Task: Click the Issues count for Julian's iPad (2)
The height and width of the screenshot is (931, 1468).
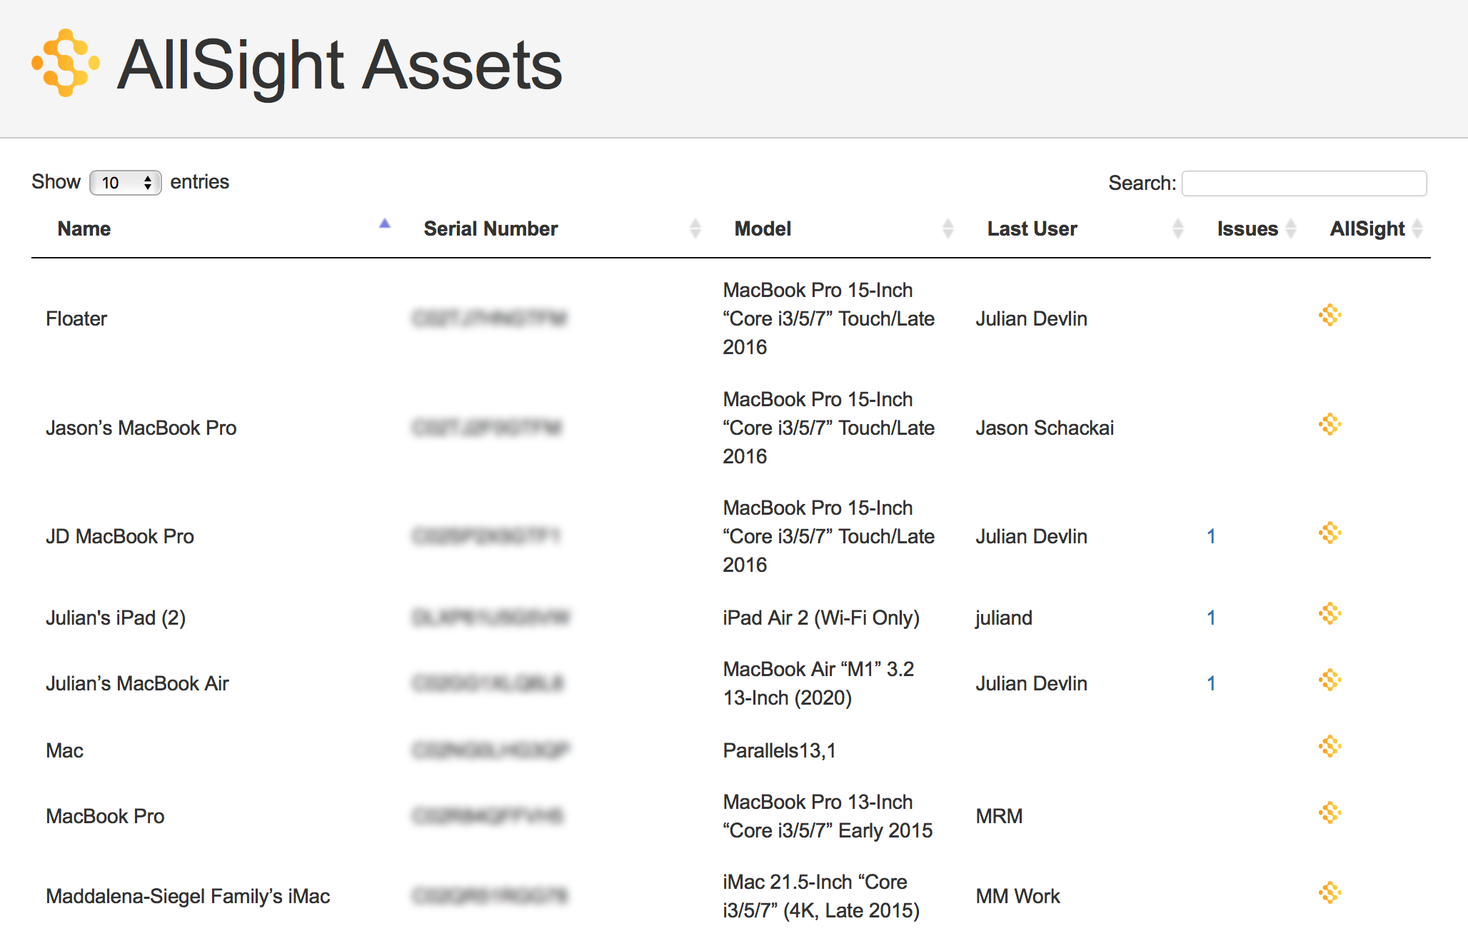Action: coord(1212,618)
